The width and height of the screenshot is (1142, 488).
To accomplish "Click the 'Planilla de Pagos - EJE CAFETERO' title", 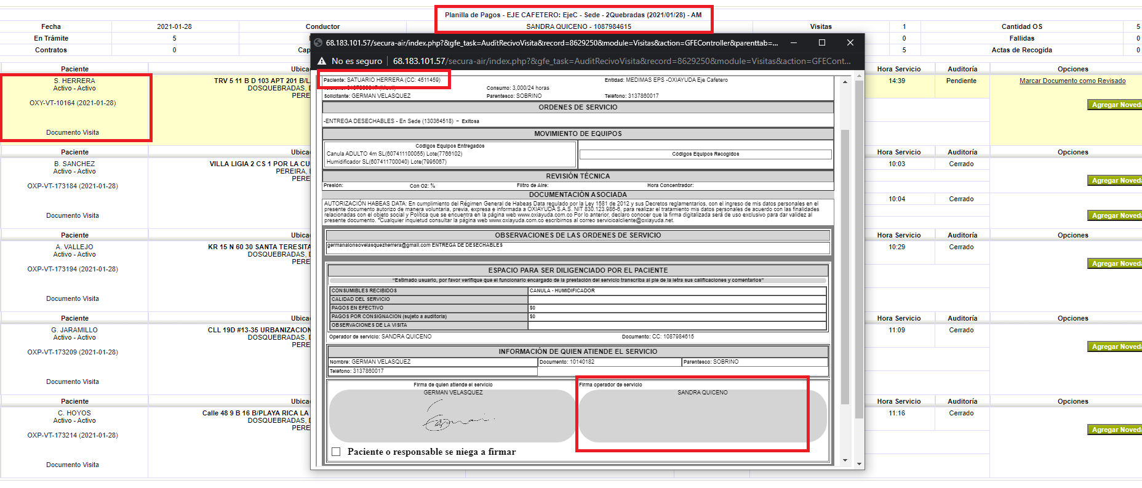I will [x=573, y=15].
